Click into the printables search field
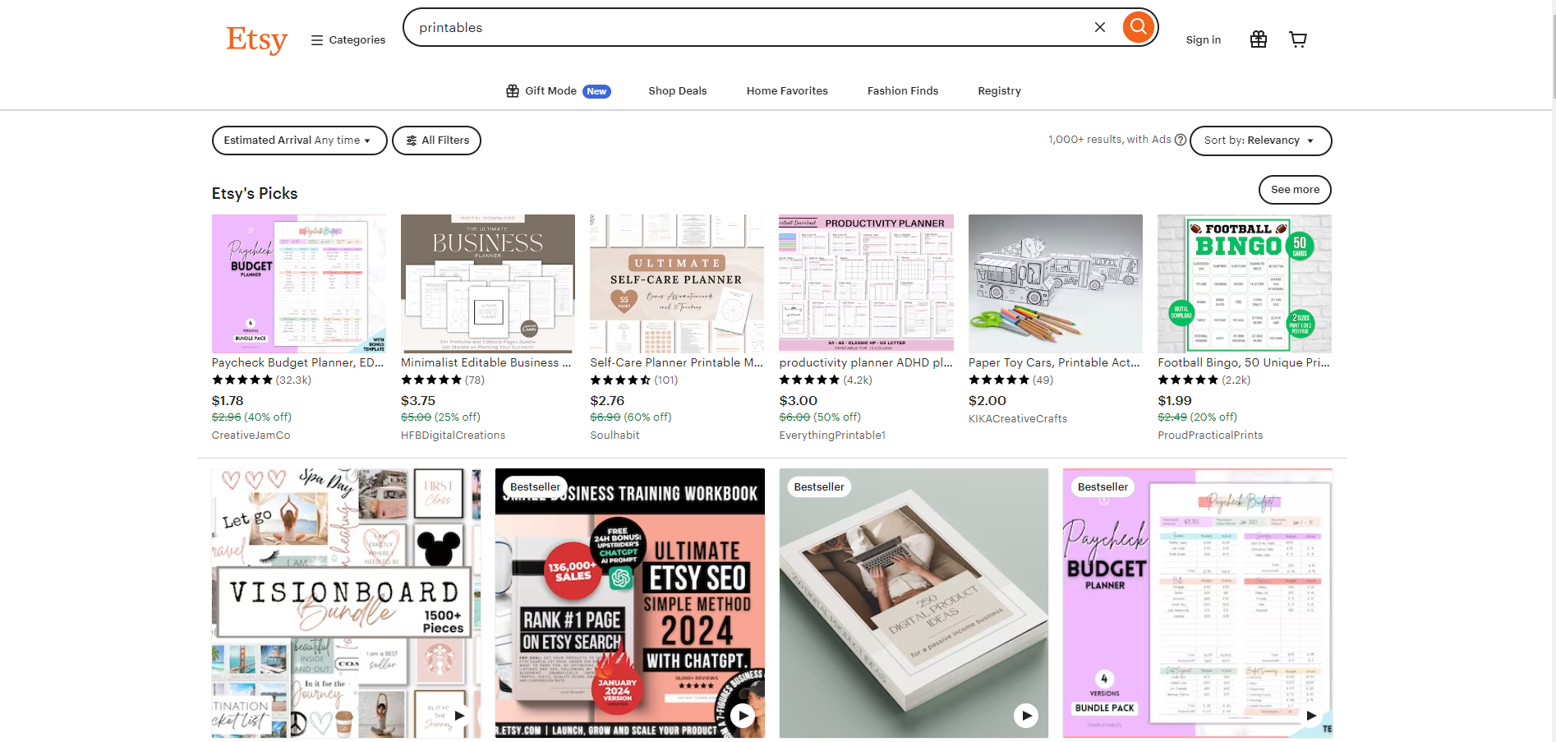Viewport: 1556px width, 742px height. tap(739, 28)
